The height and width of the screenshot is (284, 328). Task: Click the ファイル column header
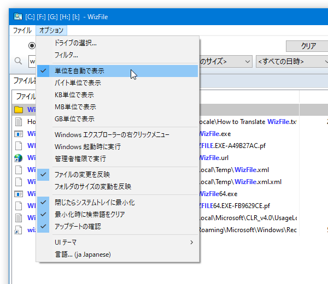click(24, 96)
